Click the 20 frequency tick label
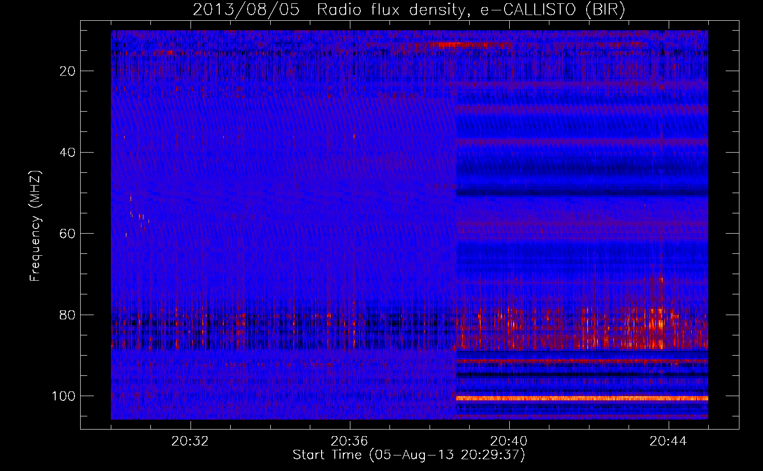 (68, 71)
